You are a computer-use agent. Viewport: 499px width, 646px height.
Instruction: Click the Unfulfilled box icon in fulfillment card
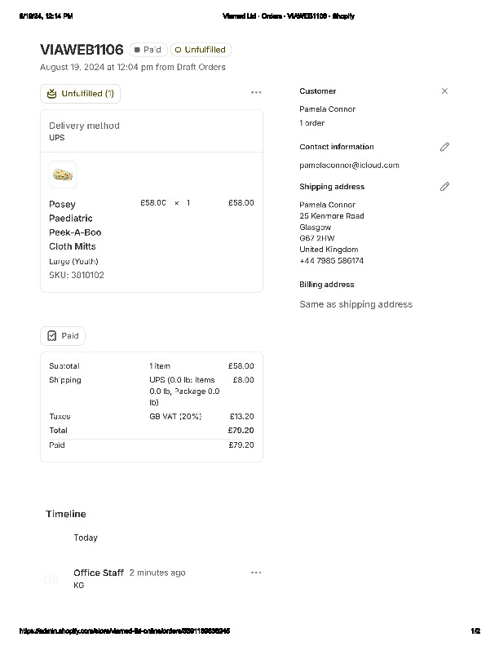pyautogui.click(x=52, y=94)
